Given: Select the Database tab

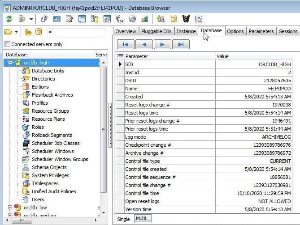Looking at the screenshot, I should (211, 30).
